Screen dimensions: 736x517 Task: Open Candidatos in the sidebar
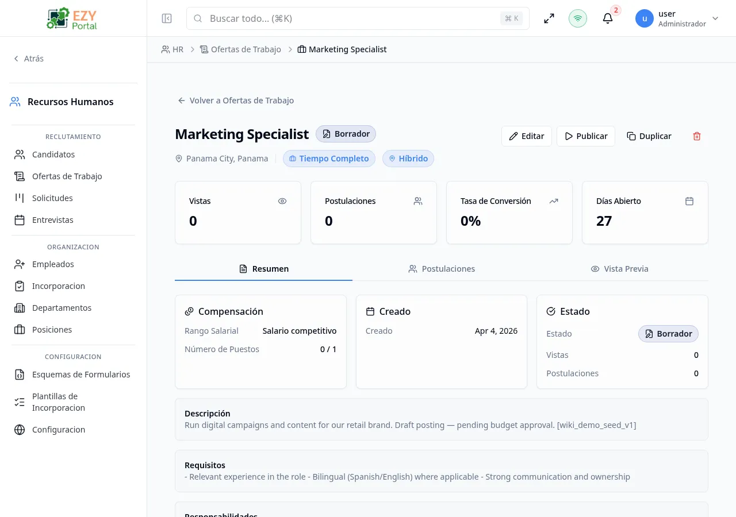point(74,155)
